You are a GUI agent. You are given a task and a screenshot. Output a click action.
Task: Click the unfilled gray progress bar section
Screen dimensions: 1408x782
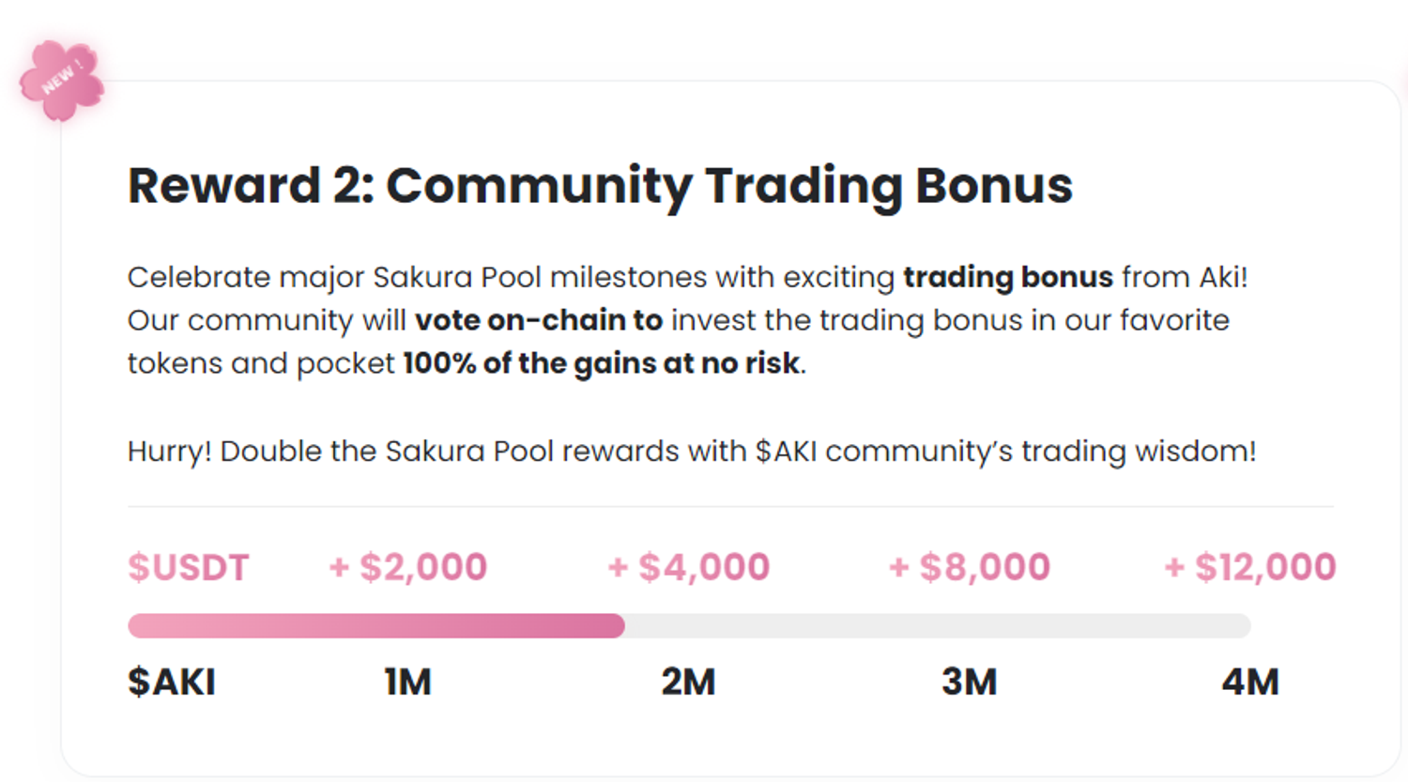pos(937,626)
